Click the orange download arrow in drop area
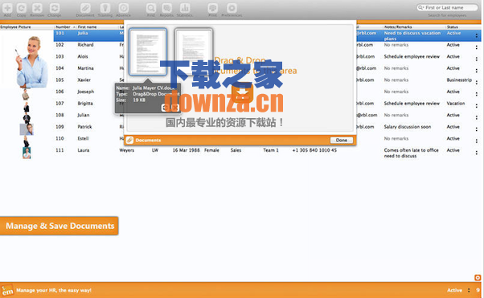 pyautogui.click(x=242, y=93)
